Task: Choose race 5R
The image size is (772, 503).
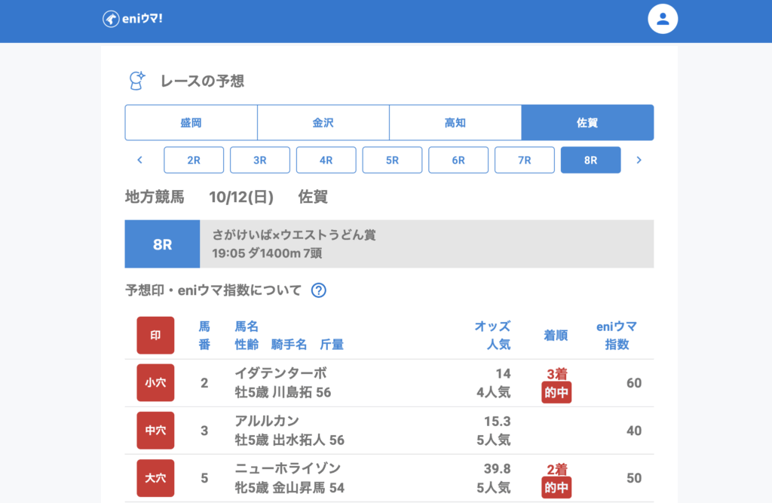Action: click(x=392, y=160)
